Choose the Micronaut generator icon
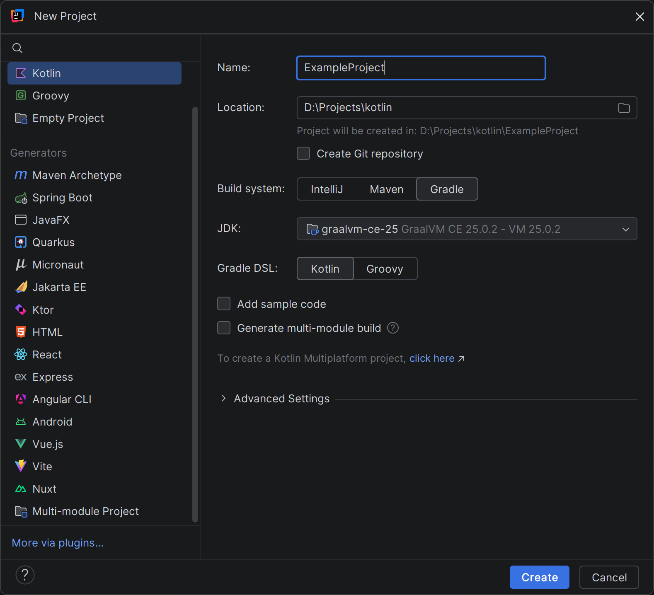 [21, 265]
